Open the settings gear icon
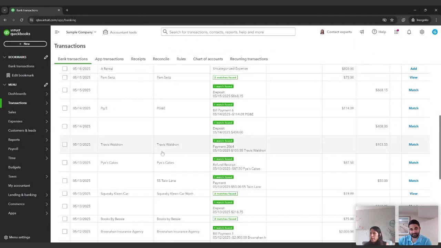The height and width of the screenshot is (248, 441). (x=422, y=32)
